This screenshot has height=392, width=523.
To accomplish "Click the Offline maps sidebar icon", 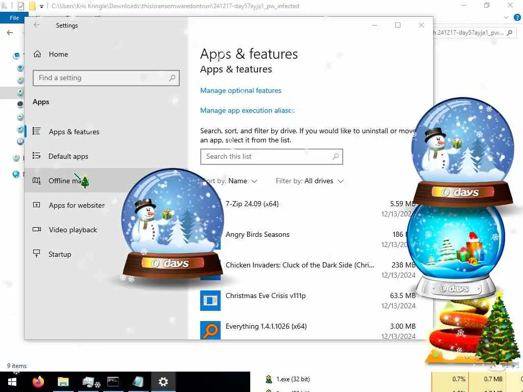I will point(37,180).
